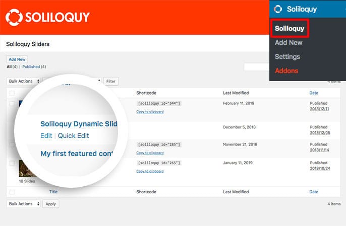Click the published date 2018/12/11
This screenshot has width=346, height=226.
coord(319,109)
